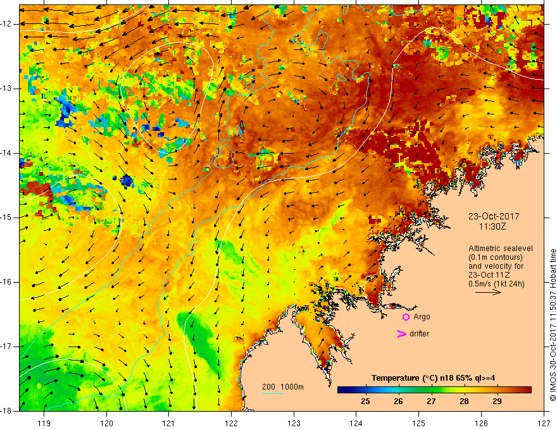Screen dimensions: 557x430
Task: Select the 'drifter' legend label
Action: [x=419, y=334]
